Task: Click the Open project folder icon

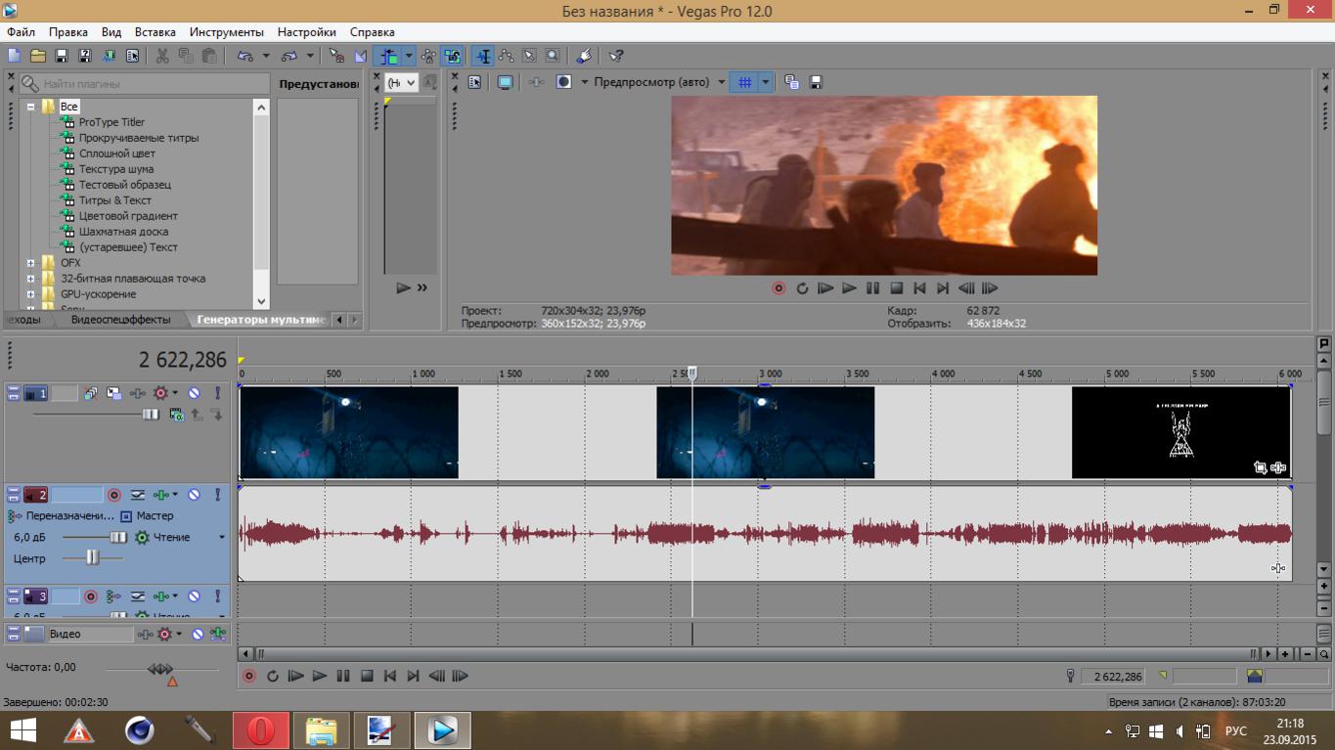Action: click(x=37, y=57)
